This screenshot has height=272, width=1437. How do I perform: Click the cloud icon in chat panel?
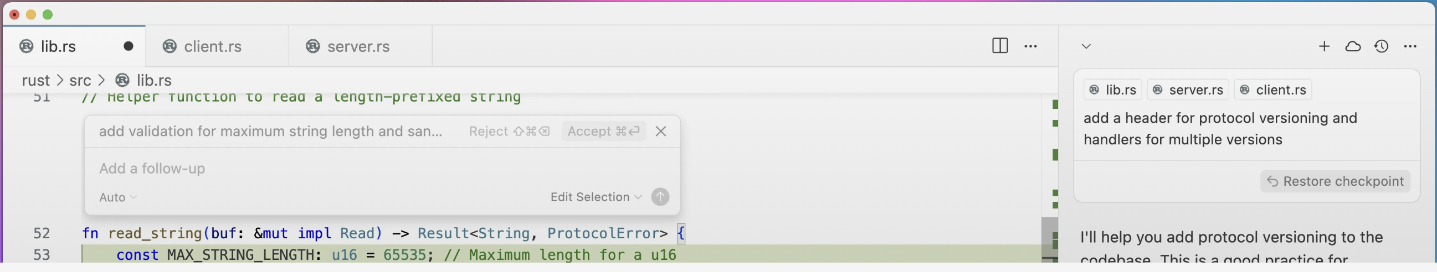[1353, 46]
